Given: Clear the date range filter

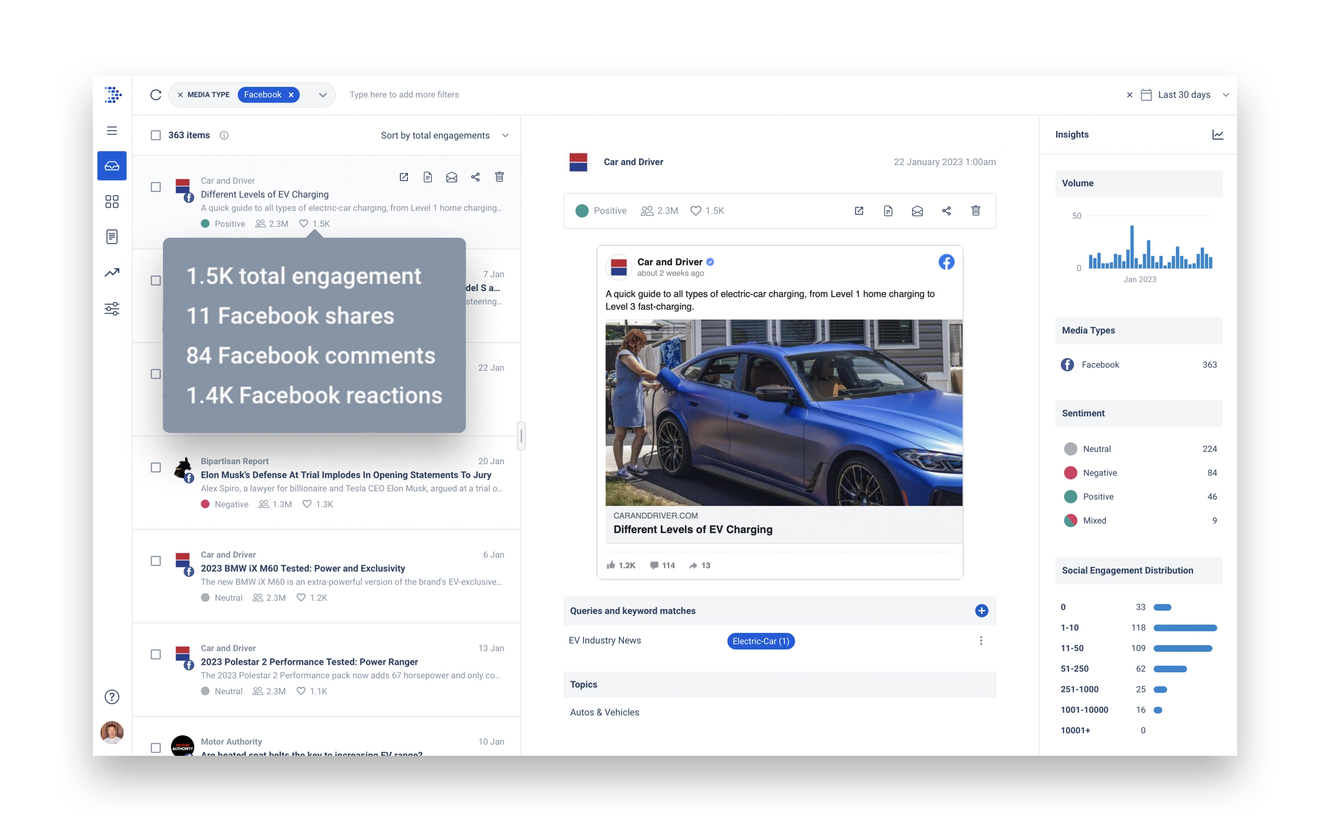Looking at the screenshot, I should click(1129, 95).
